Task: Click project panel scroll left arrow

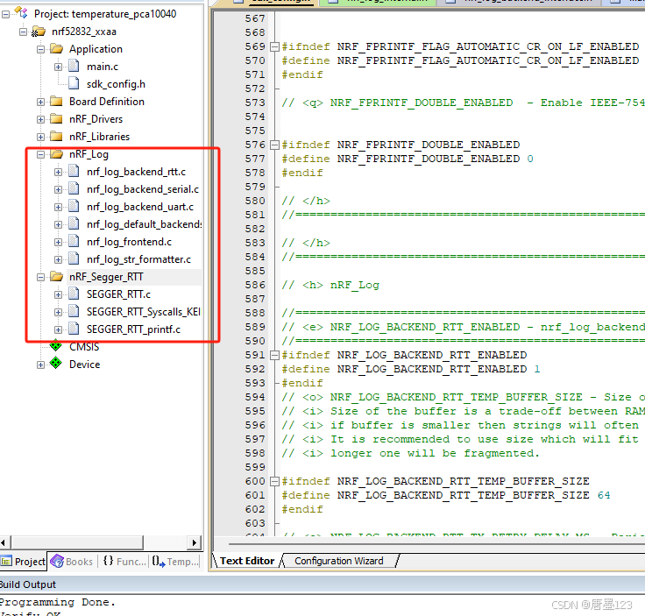Action: (x=4, y=542)
